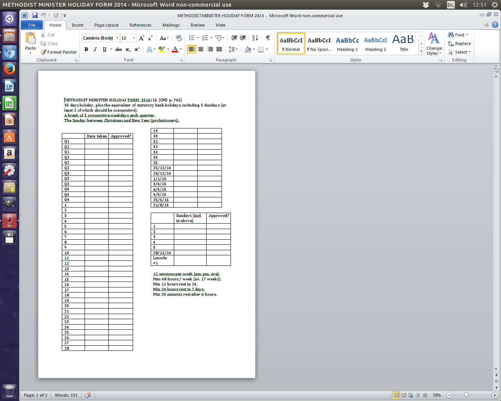
Task: Apply the Heading 2 style
Action: click(x=376, y=43)
